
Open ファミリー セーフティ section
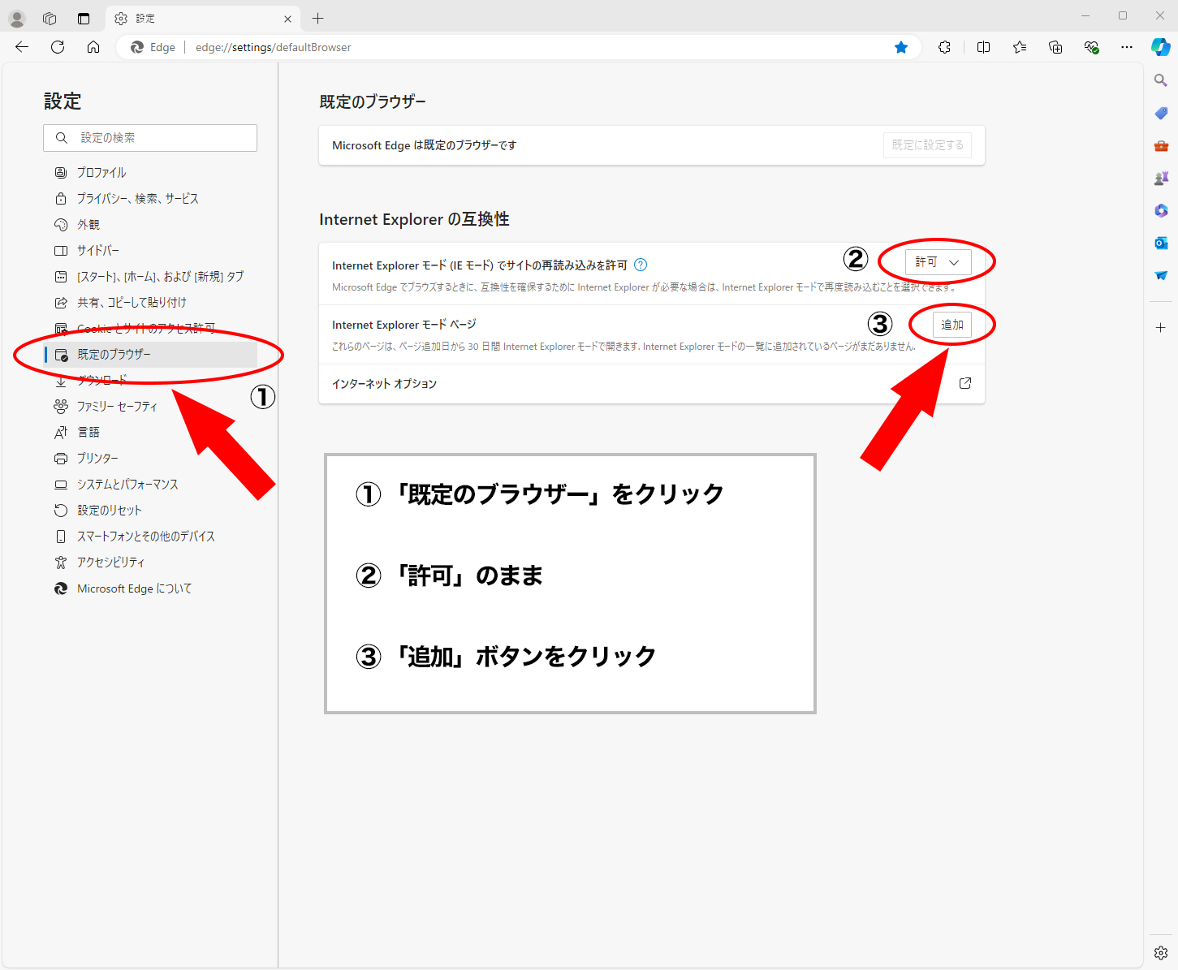click(x=151, y=406)
